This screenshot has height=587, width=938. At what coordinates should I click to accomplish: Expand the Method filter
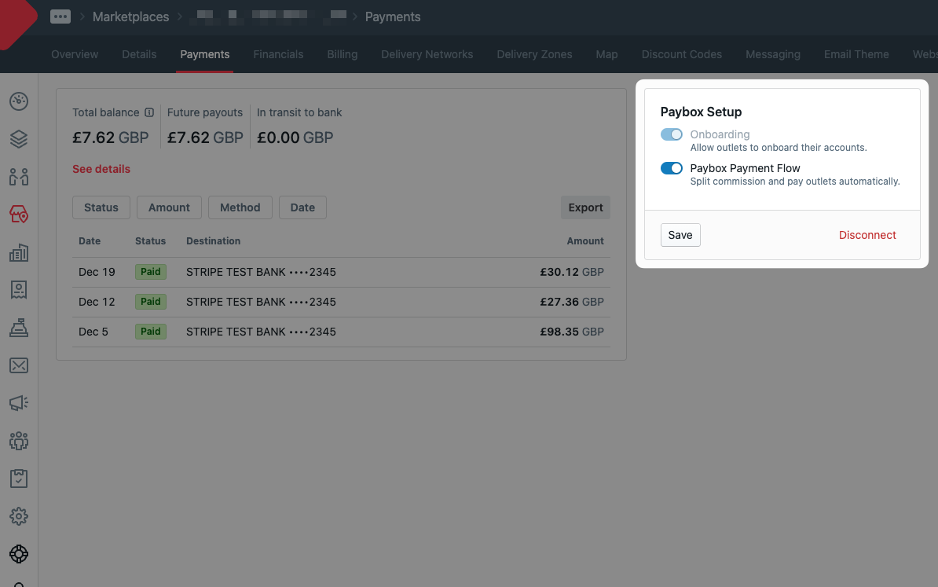pyautogui.click(x=240, y=207)
